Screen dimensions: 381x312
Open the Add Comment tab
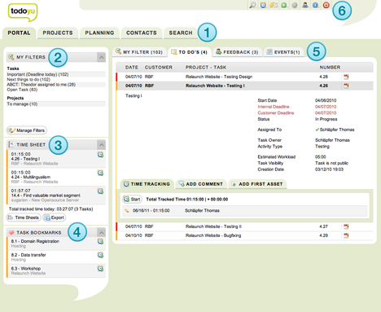tap(201, 184)
